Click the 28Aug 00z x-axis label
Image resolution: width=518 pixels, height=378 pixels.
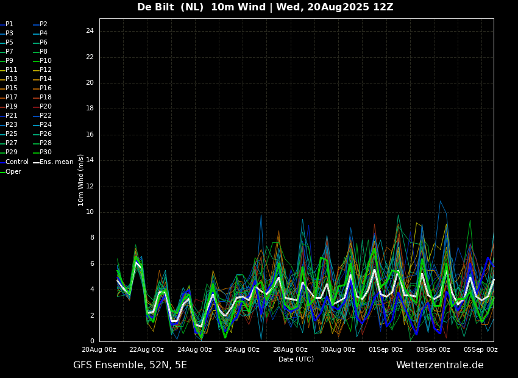290,350
